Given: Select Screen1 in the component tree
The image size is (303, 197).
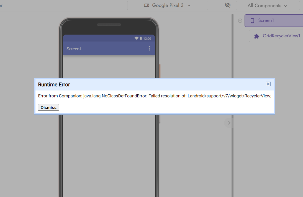Looking at the screenshot, I should click(274, 20).
